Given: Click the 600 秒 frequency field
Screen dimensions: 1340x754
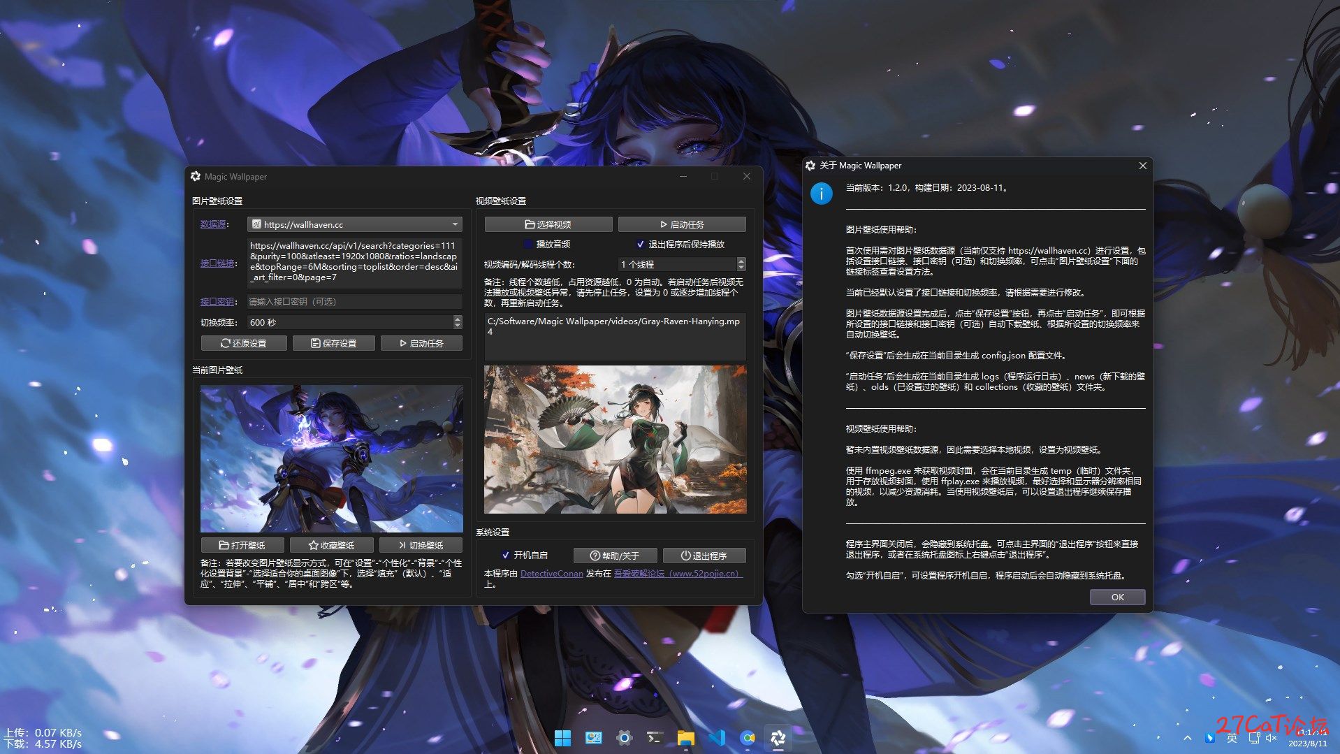Looking at the screenshot, I should click(x=350, y=322).
